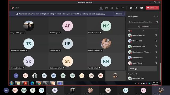Open the More actions ellipsis in meeting toolbar
170x95 pixels.
click(x=123, y=8)
